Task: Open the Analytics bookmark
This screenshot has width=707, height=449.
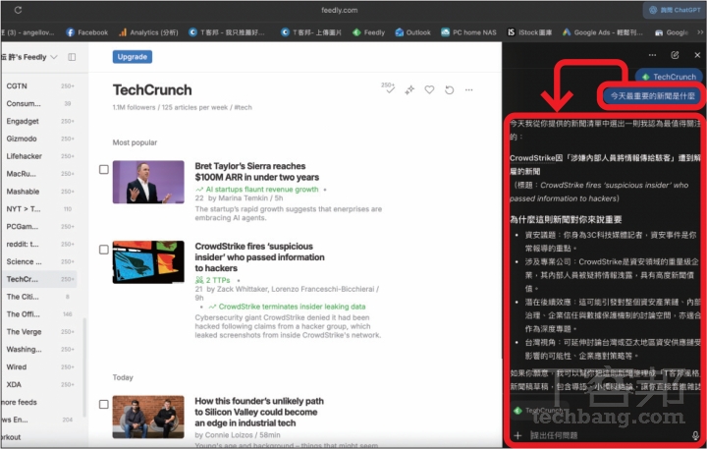Action: pyautogui.click(x=149, y=32)
